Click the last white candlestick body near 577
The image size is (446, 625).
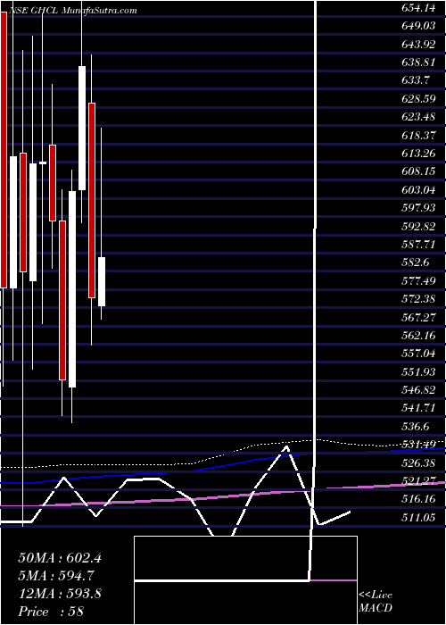pyautogui.click(x=102, y=282)
